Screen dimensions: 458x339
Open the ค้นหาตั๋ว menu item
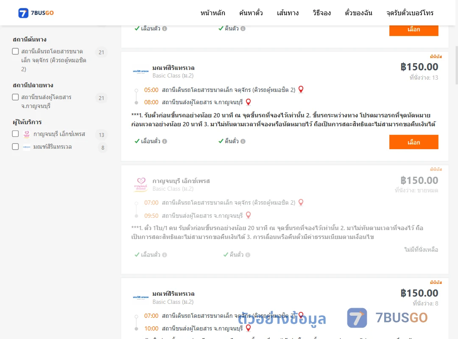click(251, 13)
